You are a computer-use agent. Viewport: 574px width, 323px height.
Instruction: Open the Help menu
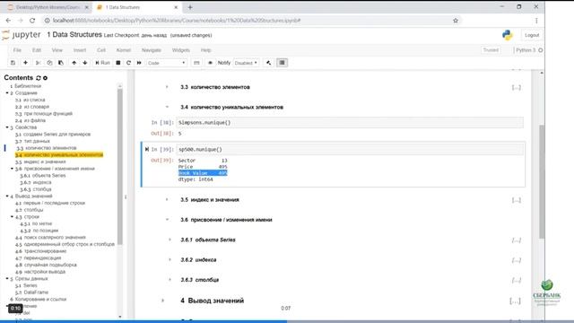click(205, 50)
